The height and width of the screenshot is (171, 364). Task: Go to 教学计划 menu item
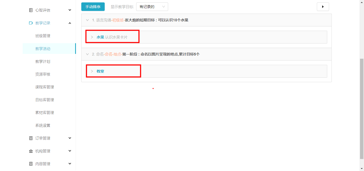(43, 61)
